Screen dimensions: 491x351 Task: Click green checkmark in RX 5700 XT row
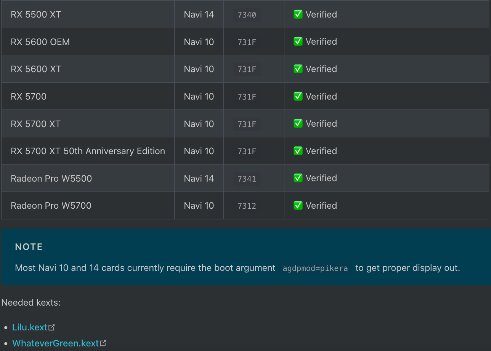[x=298, y=124]
